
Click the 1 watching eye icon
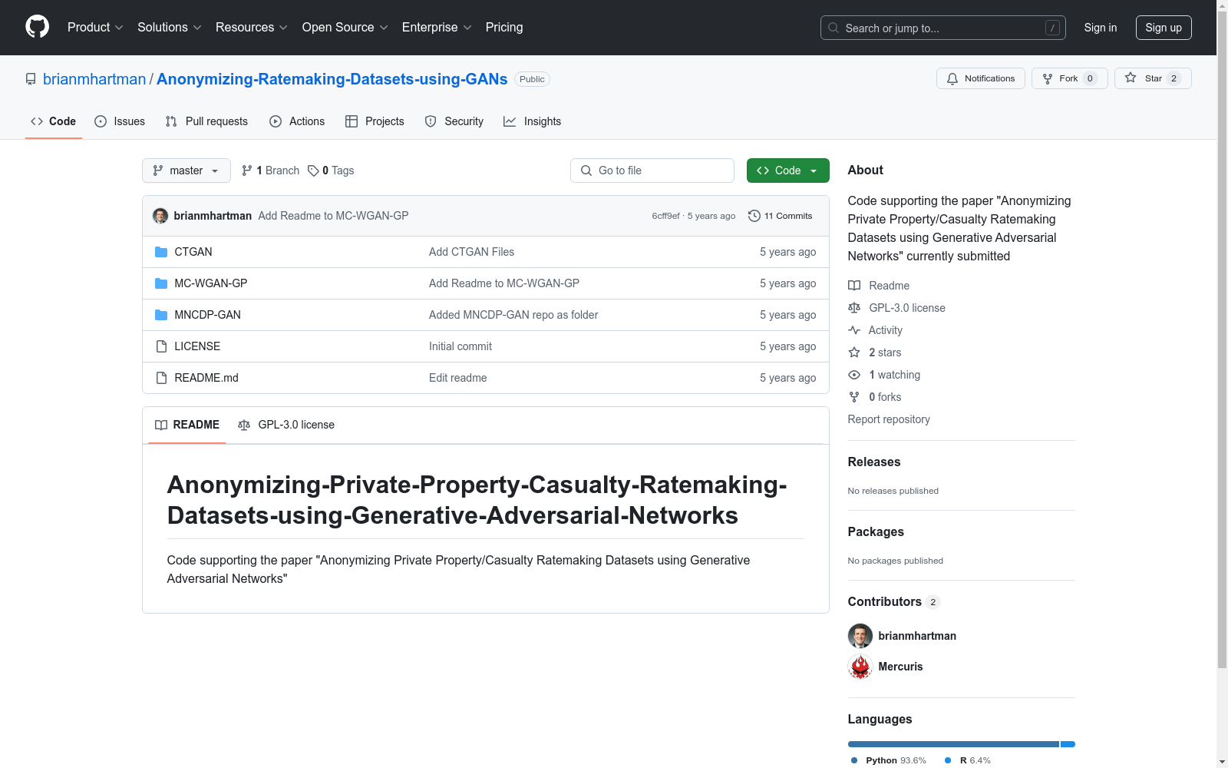[x=854, y=375]
